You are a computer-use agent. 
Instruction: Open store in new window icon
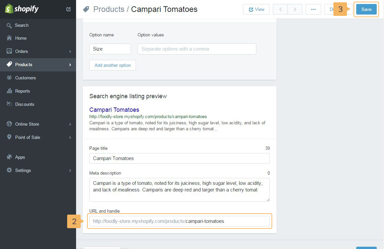coord(68,9)
